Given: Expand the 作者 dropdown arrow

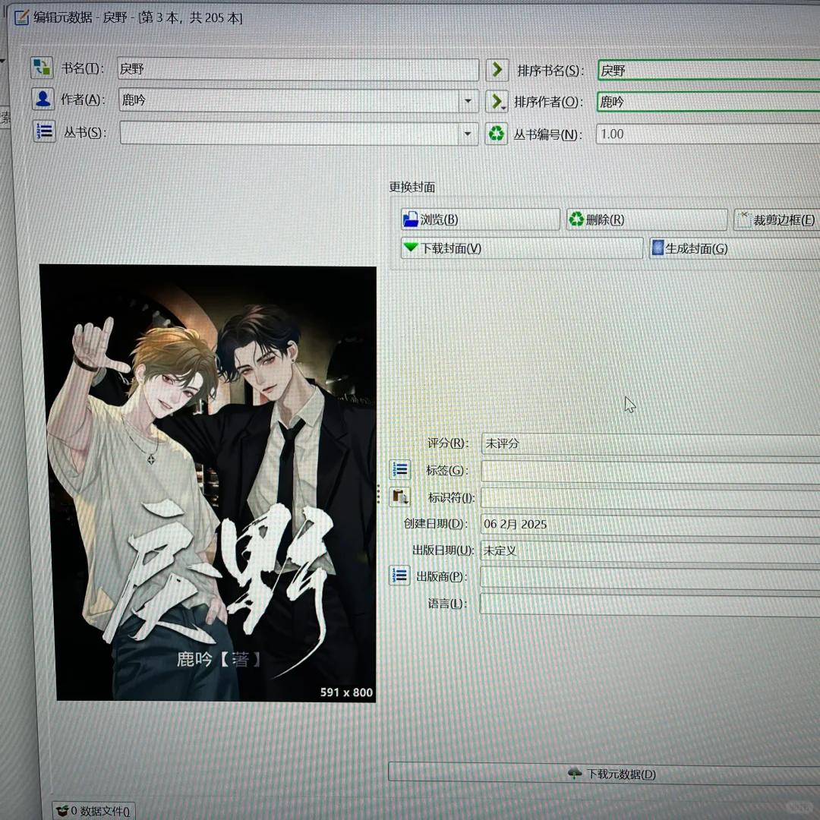Looking at the screenshot, I should point(468,100).
